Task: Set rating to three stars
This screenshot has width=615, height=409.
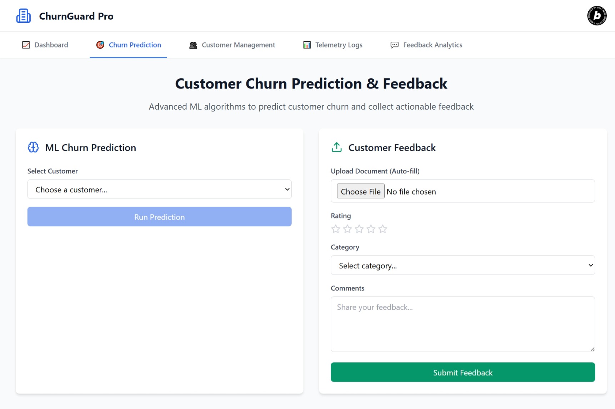Action: pos(359,229)
